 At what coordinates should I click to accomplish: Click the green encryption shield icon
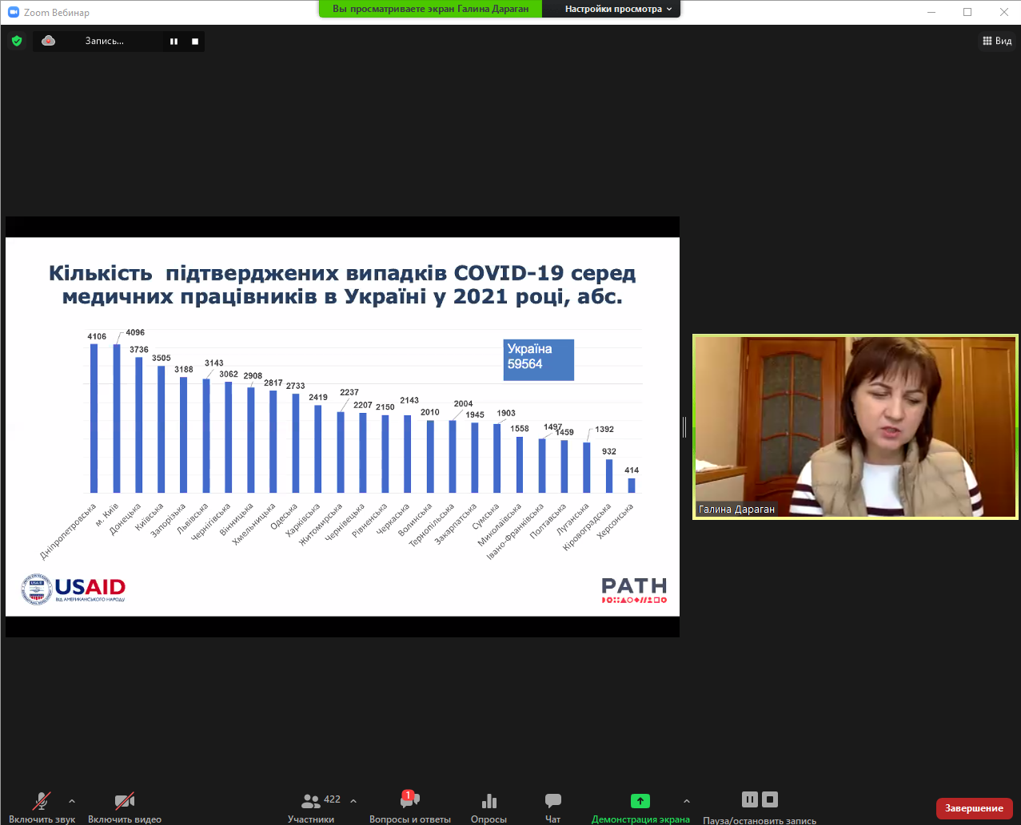click(x=17, y=41)
